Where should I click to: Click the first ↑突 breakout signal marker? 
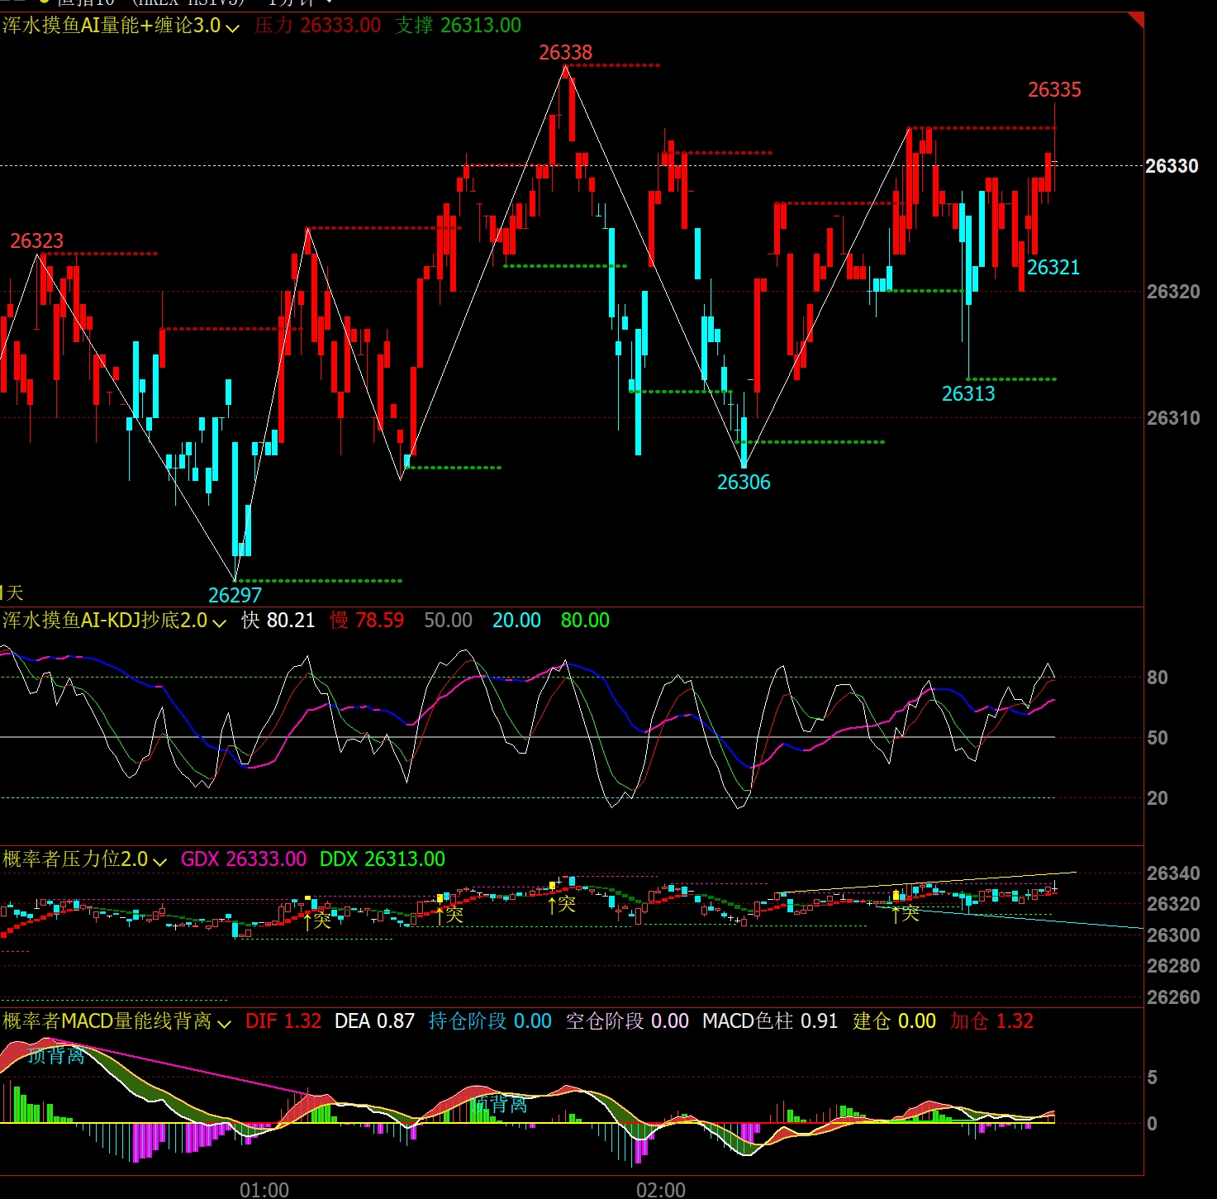[x=316, y=920]
